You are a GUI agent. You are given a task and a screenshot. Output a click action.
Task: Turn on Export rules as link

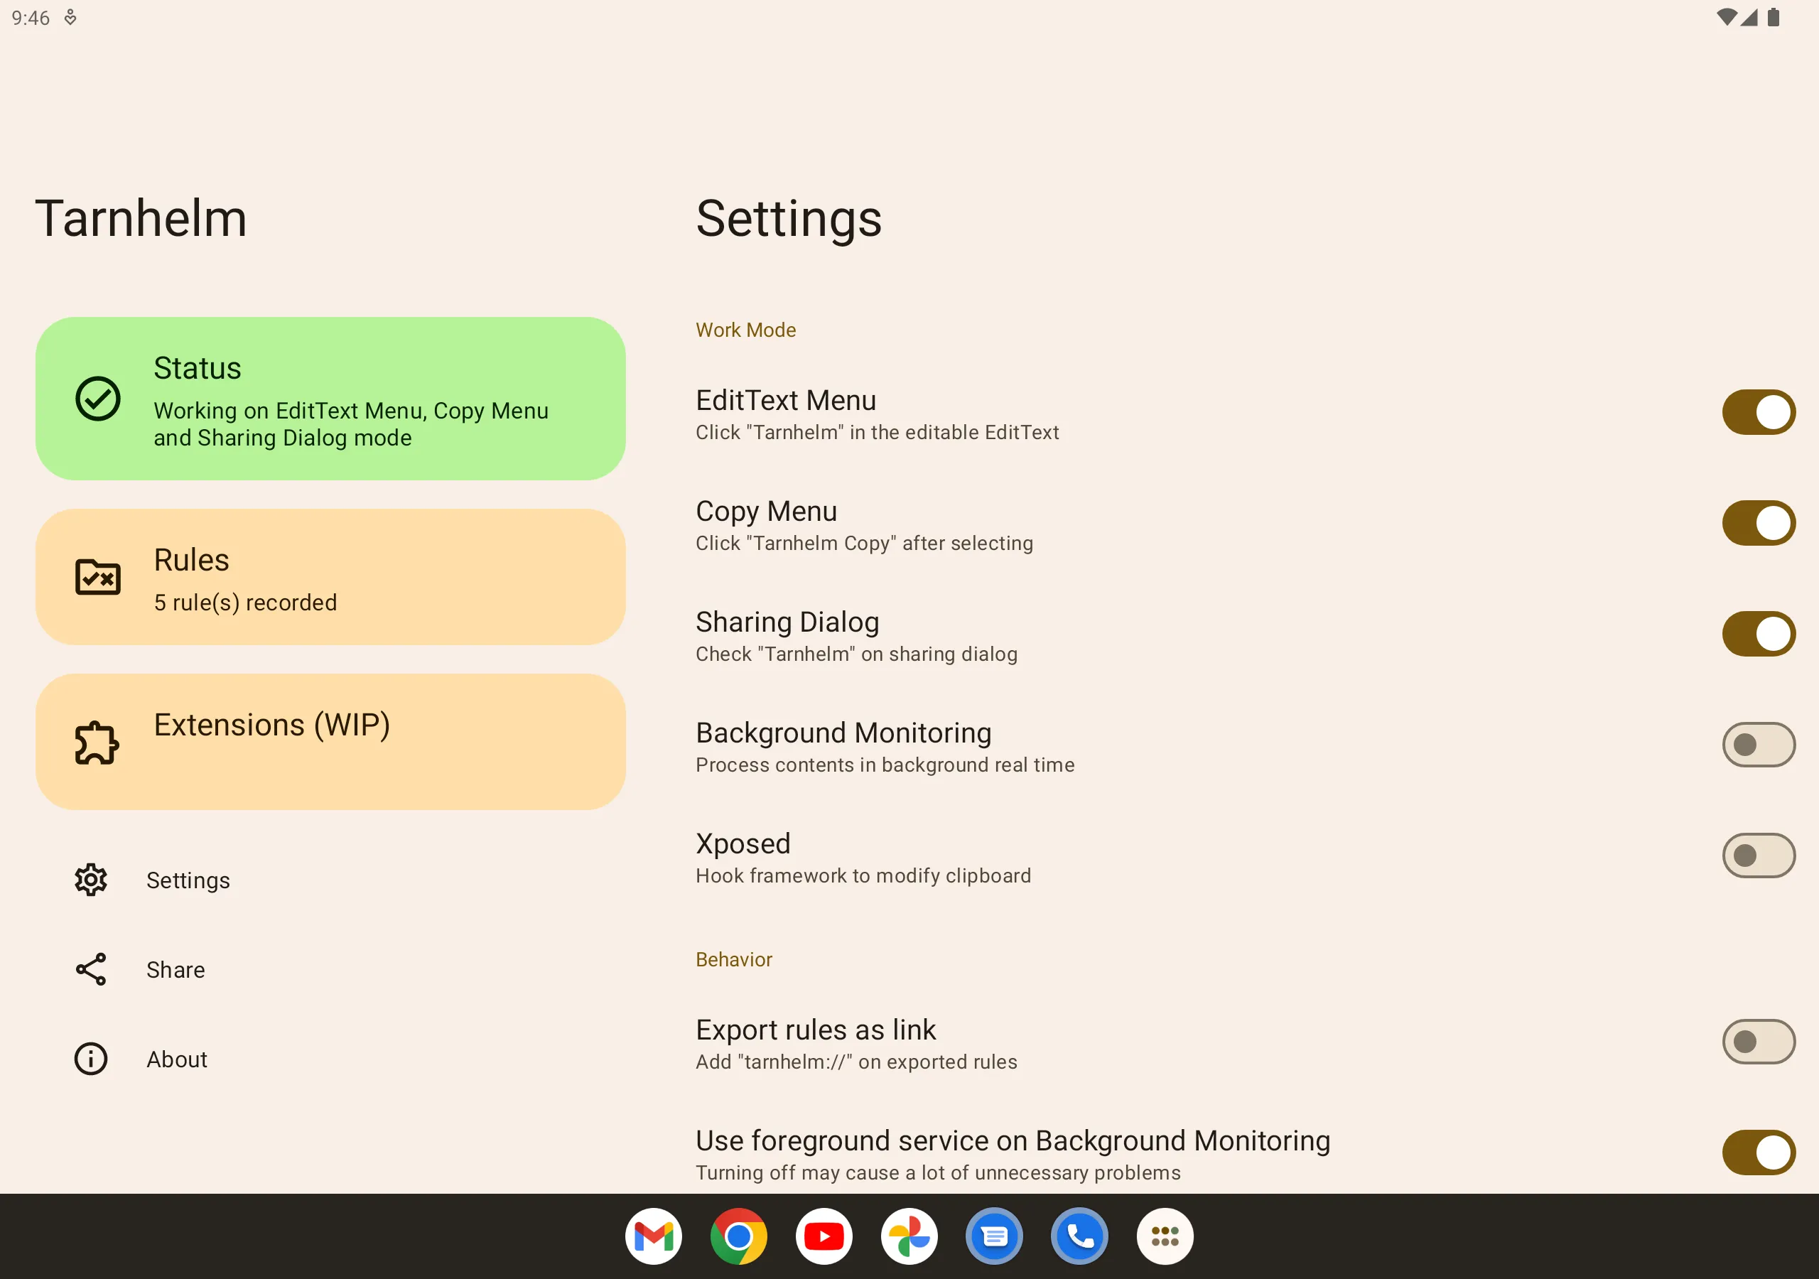1758,1042
